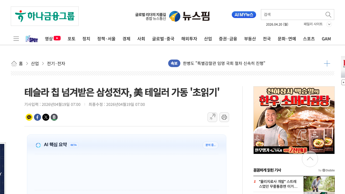345x194 pixels.
Task: Open 영상 menu item
Action: click(53, 39)
